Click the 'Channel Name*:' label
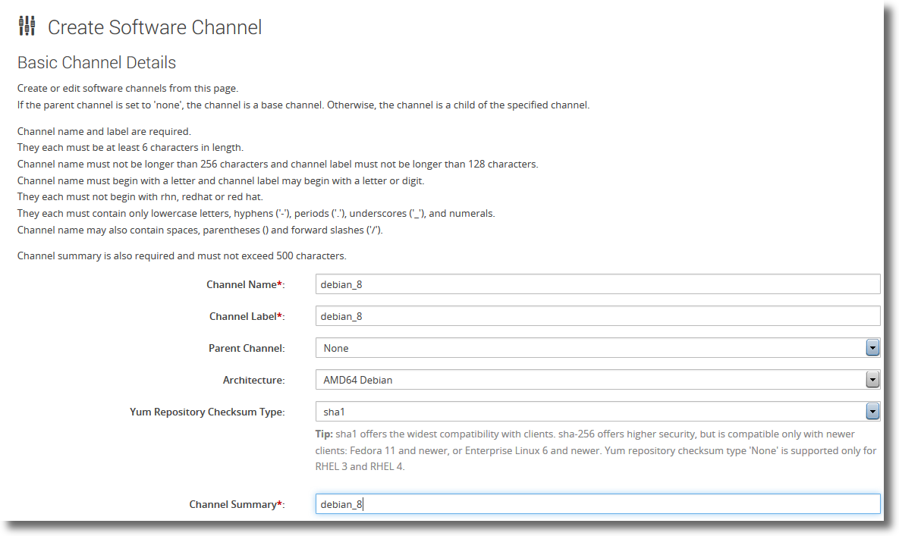 point(245,284)
